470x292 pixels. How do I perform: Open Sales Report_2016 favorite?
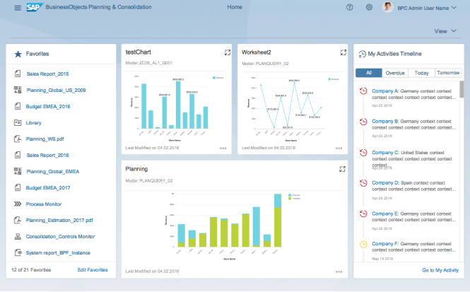tap(47, 155)
